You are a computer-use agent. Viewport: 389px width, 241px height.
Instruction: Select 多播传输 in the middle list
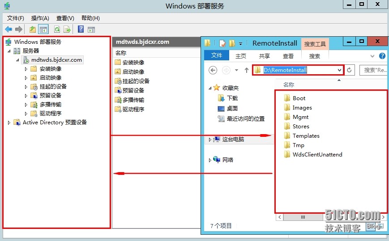133,100
